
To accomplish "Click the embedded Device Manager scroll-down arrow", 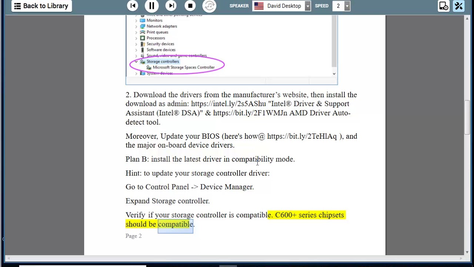I will coord(334,74).
